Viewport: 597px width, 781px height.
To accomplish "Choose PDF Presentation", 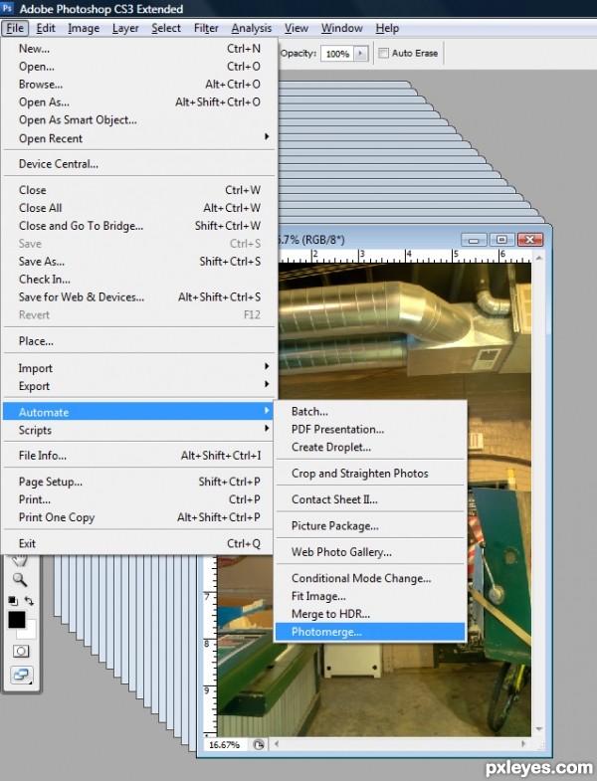I will pyautogui.click(x=370, y=429).
